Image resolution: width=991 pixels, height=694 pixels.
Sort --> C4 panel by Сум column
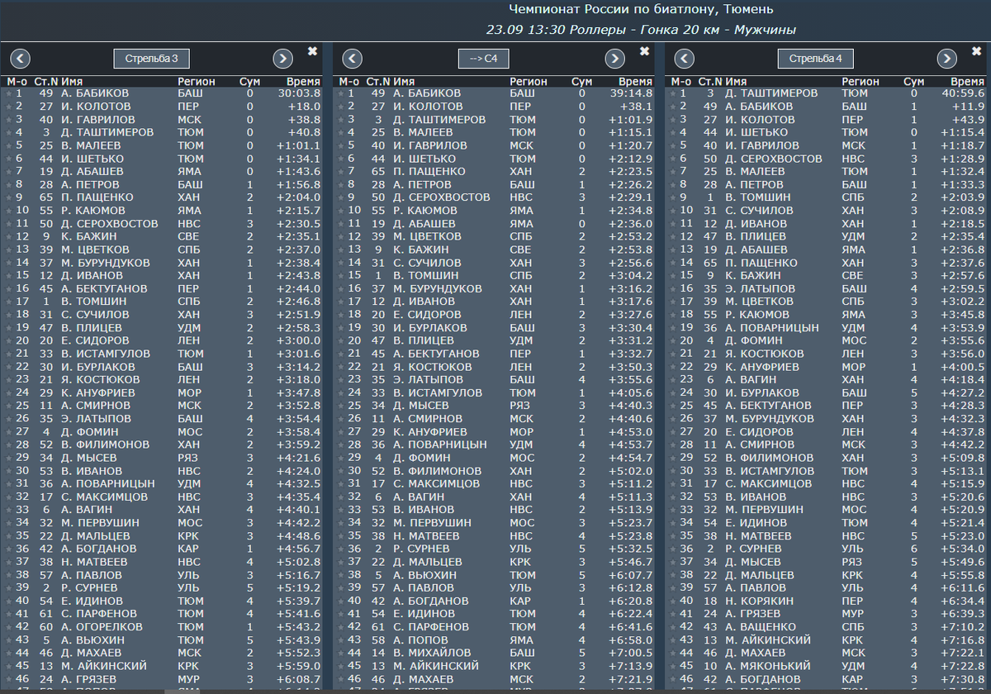581,82
